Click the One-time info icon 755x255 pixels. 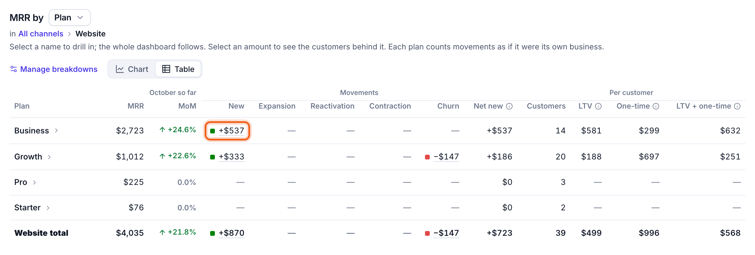[x=656, y=106]
